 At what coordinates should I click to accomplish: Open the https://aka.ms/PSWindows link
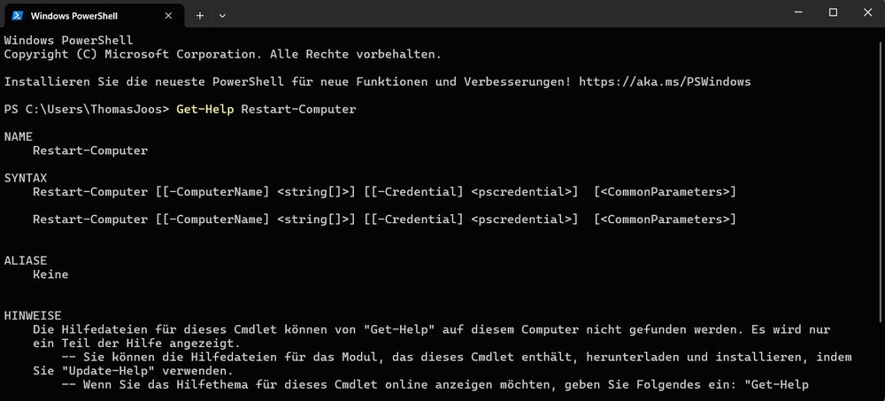click(x=665, y=81)
